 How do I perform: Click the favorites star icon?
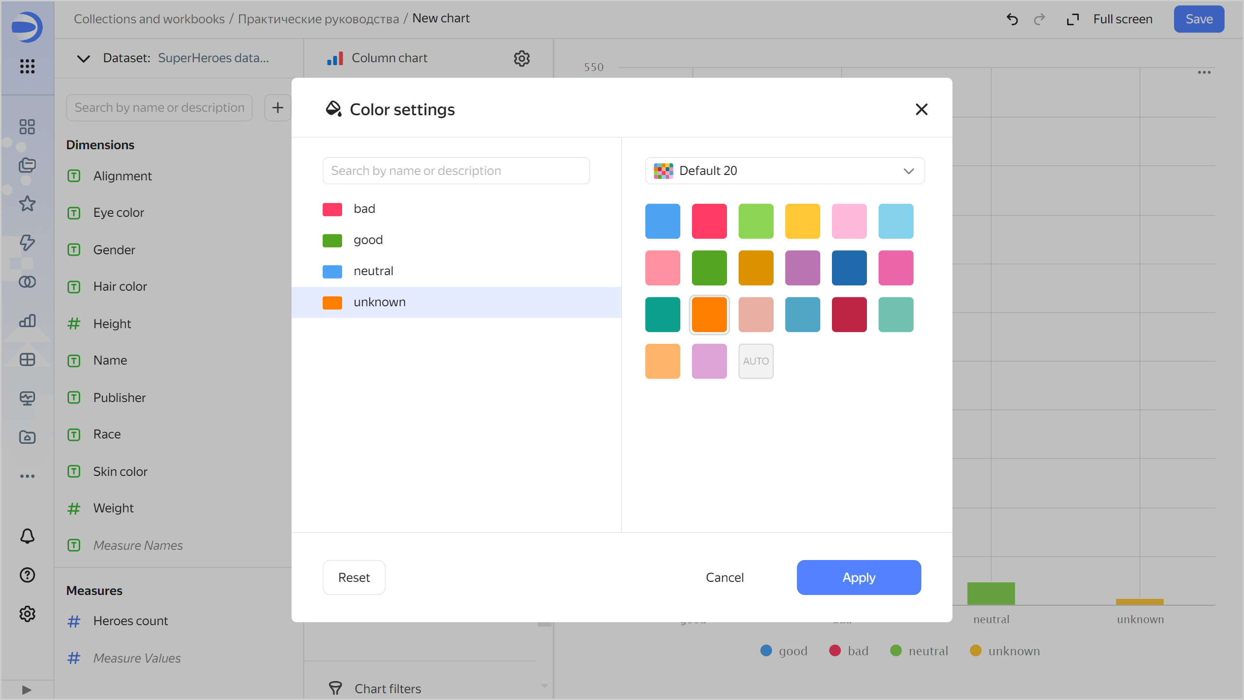tap(27, 204)
